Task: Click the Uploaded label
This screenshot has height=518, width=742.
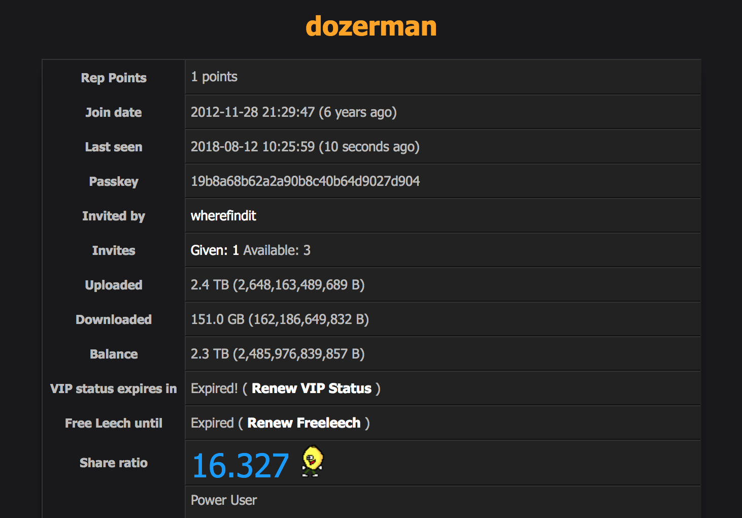Action: click(x=114, y=285)
